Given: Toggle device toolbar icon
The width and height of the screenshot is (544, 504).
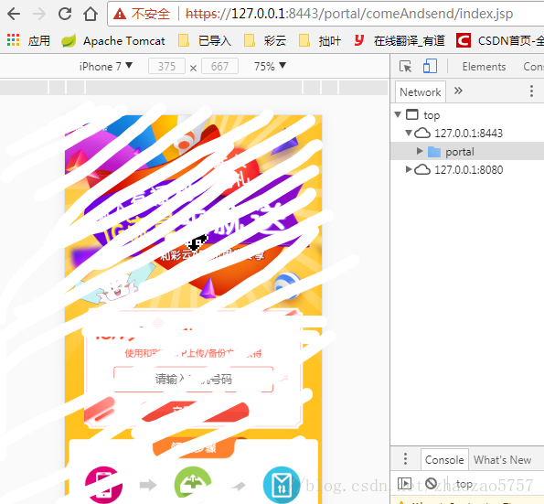Looking at the screenshot, I should [430, 66].
